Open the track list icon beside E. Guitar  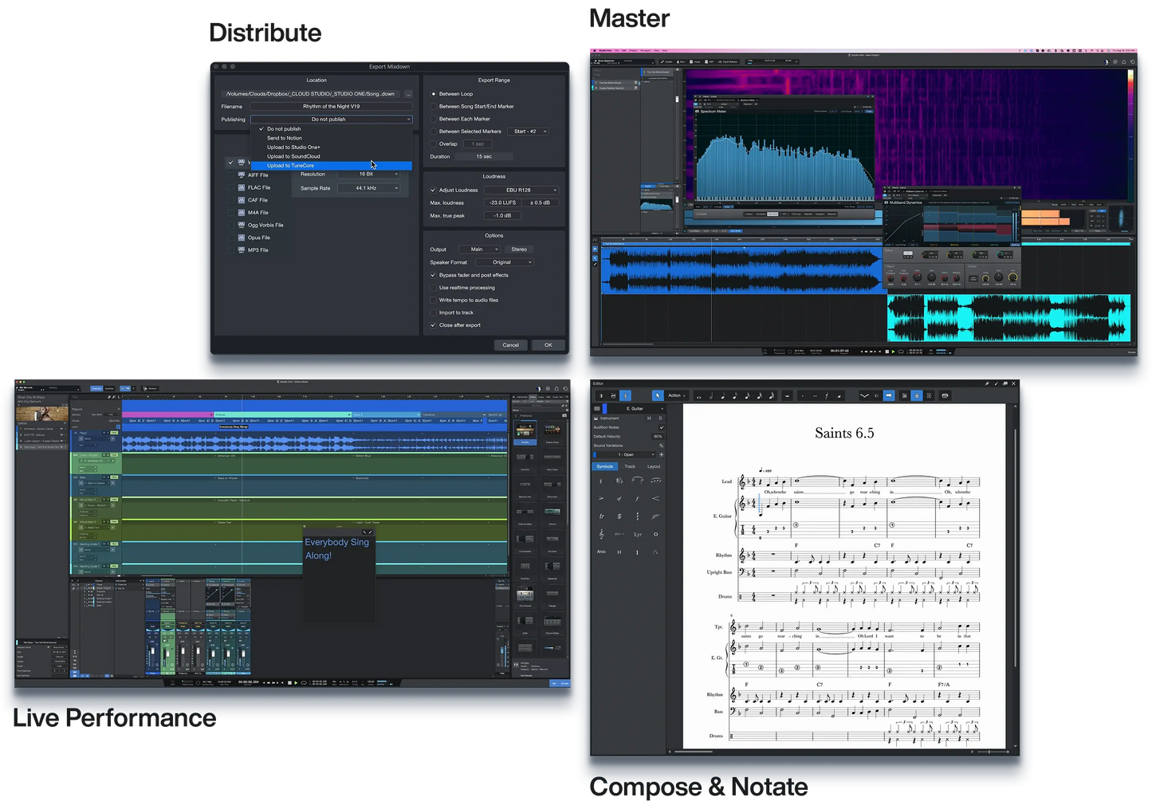click(x=597, y=409)
